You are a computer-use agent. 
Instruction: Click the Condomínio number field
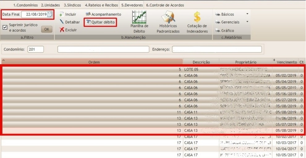36,49
